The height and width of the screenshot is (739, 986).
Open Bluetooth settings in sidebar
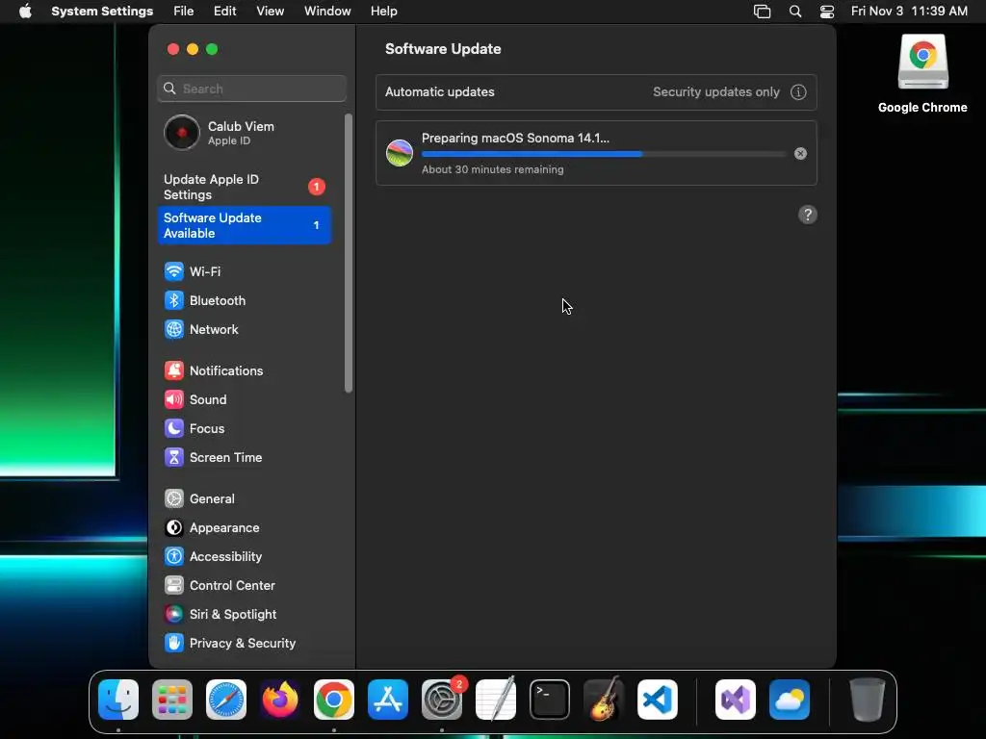244,300
